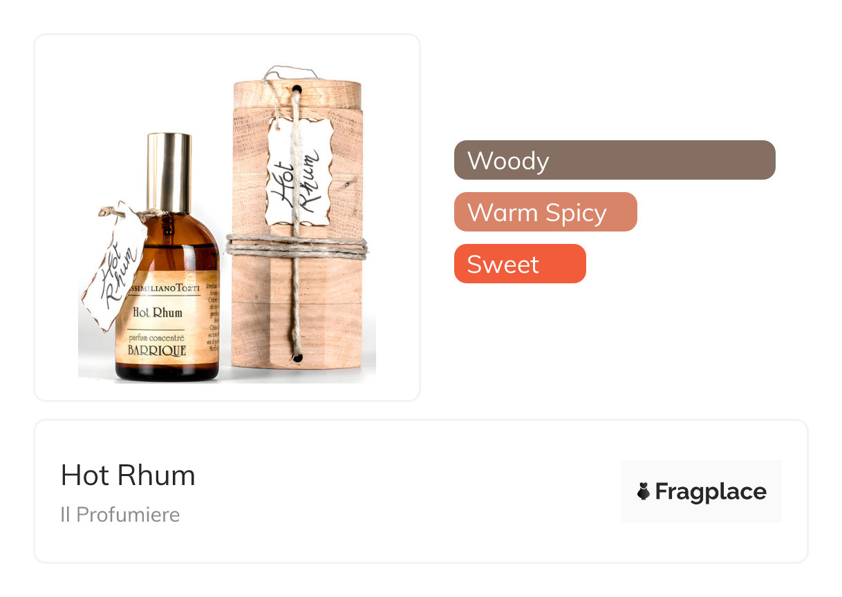Click the Fragplace logo icon
842x597 pixels.
pos(644,491)
